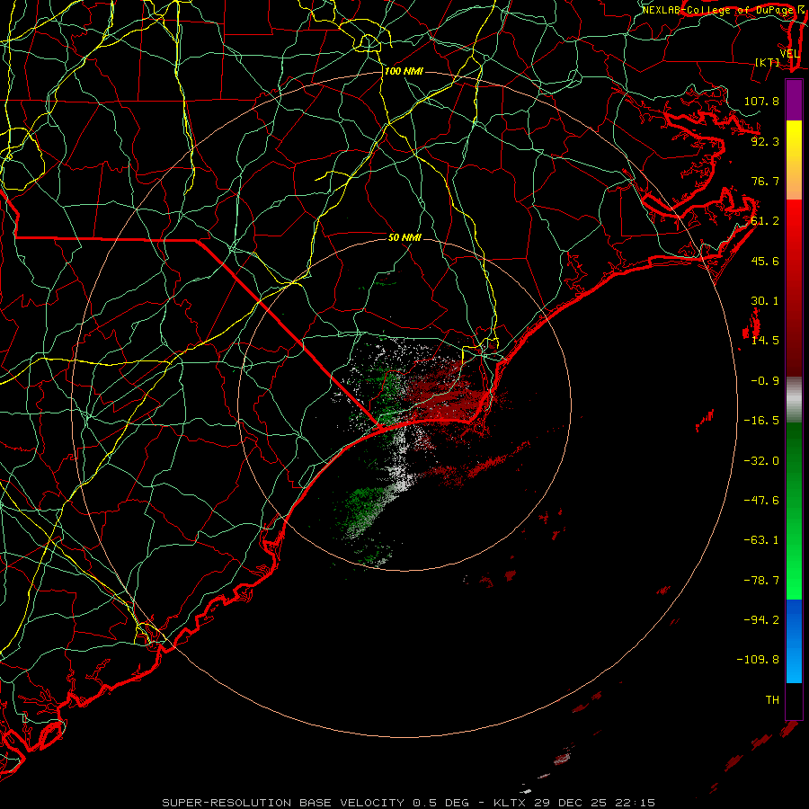The width and height of the screenshot is (809, 809).
Task: Select the -16.5 legend value
Action: [761, 421]
